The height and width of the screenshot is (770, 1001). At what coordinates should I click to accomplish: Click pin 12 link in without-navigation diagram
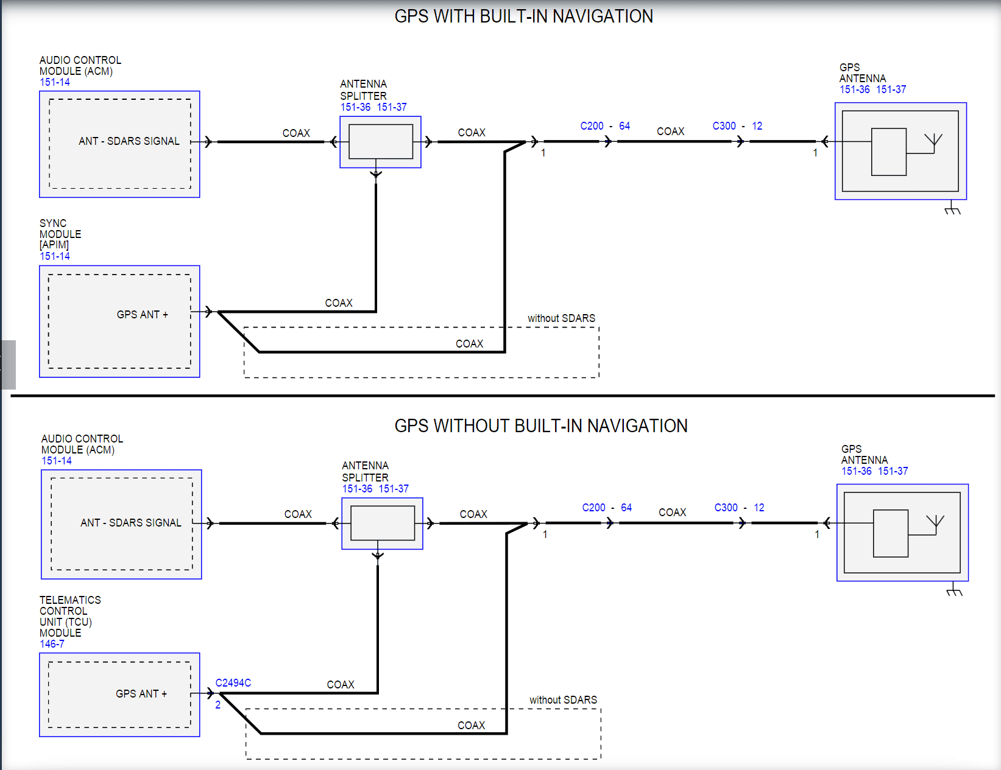click(759, 508)
